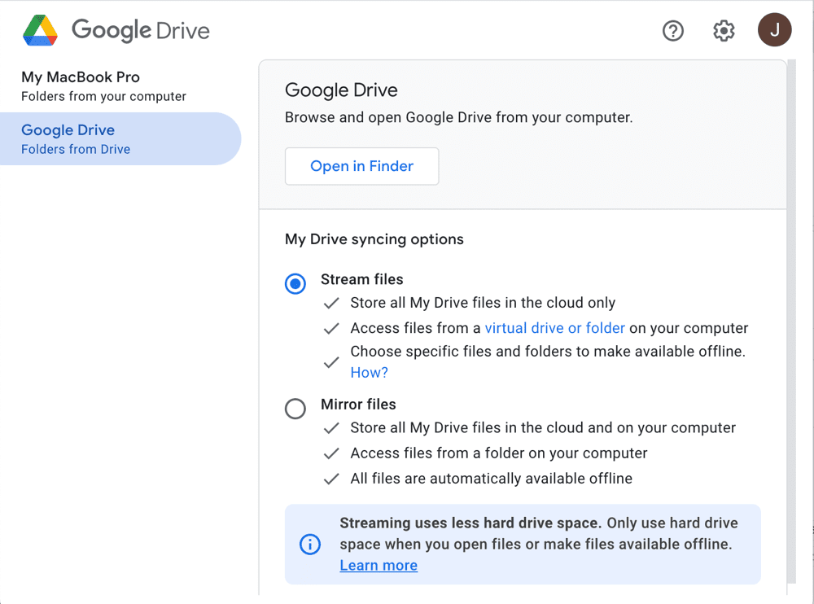Click the Open in Finder button
Screen dimensions: 814x604
click(361, 165)
